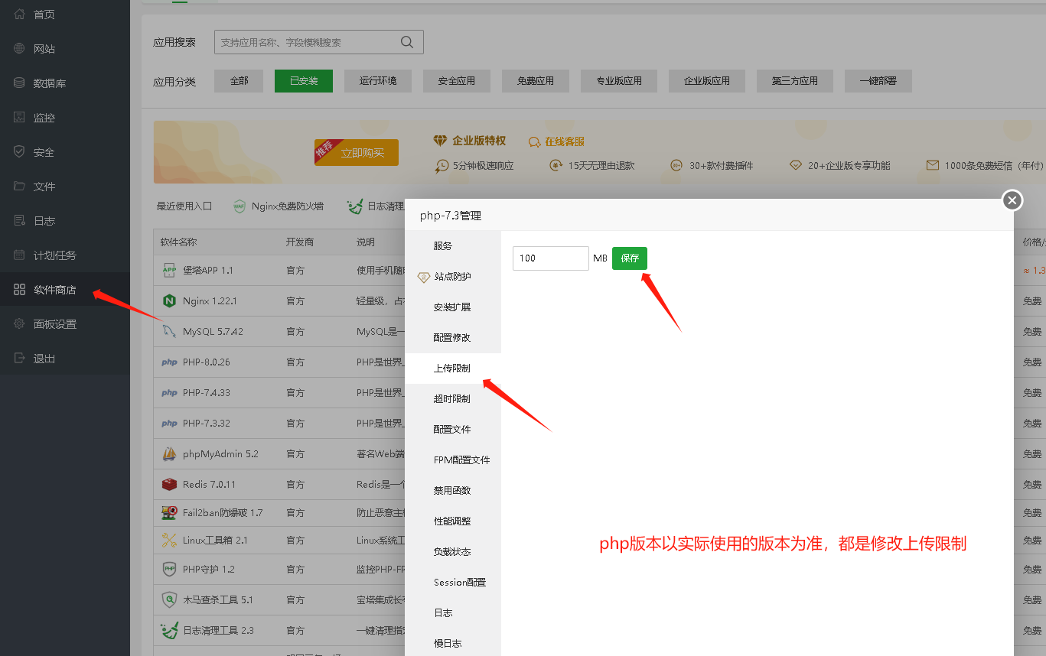1046x656 pixels.
Task: Open the 禁用函数 tab
Action: pyautogui.click(x=452, y=491)
